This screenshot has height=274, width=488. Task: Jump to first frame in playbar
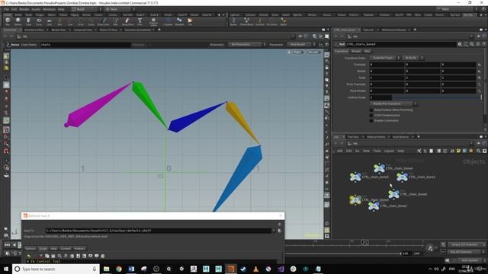tap(7, 245)
